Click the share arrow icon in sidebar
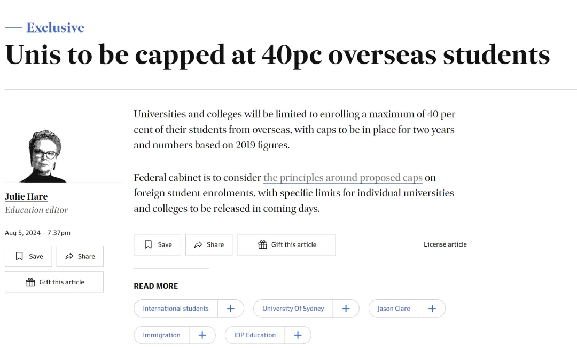Viewport: 577px width, 348px height. [x=69, y=256]
